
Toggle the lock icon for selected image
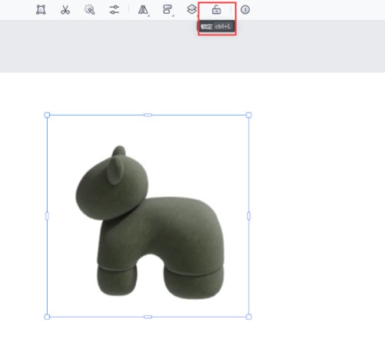coord(216,10)
